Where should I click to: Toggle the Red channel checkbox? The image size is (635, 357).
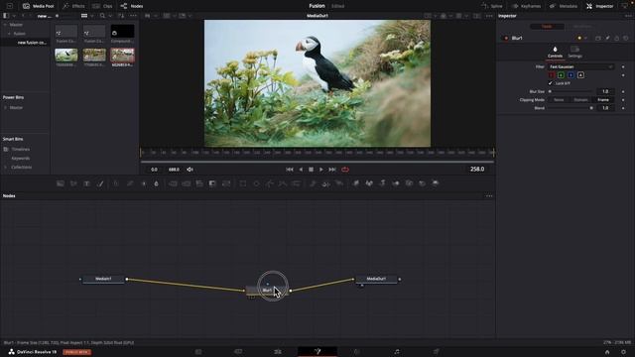[552, 75]
